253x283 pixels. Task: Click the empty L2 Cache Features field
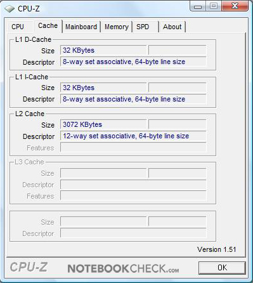point(133,147)
